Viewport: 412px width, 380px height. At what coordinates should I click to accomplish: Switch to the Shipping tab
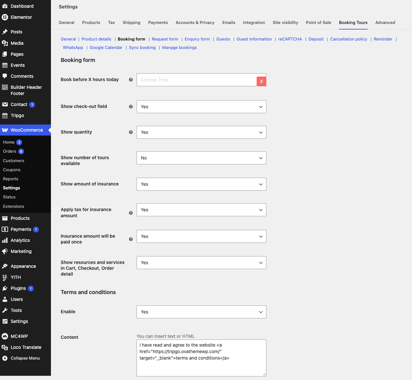pos(131,23)
